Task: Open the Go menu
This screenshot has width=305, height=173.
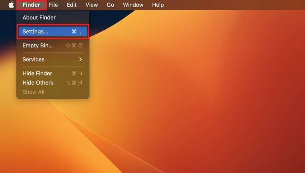Action: click(x=110, y=5)
